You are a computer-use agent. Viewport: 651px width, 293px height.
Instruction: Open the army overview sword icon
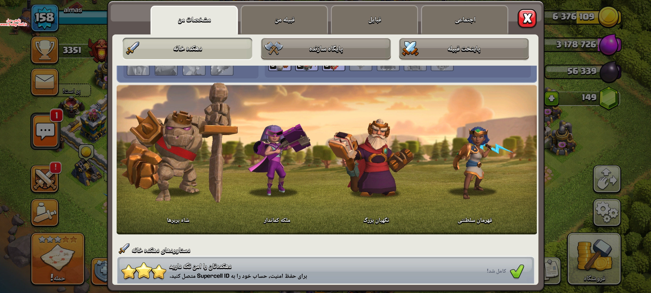(x=45, y=213)
